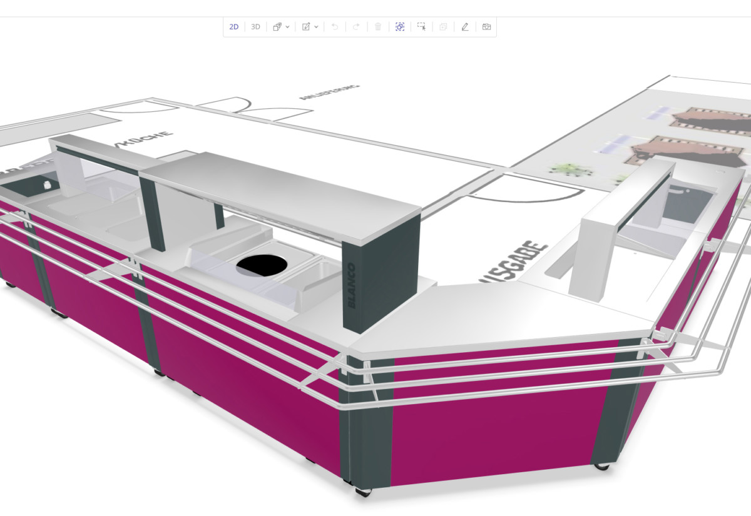Open the dropdown beside the cube tool
This screenshot has width=751, height=516.
[x=288, y=27]
